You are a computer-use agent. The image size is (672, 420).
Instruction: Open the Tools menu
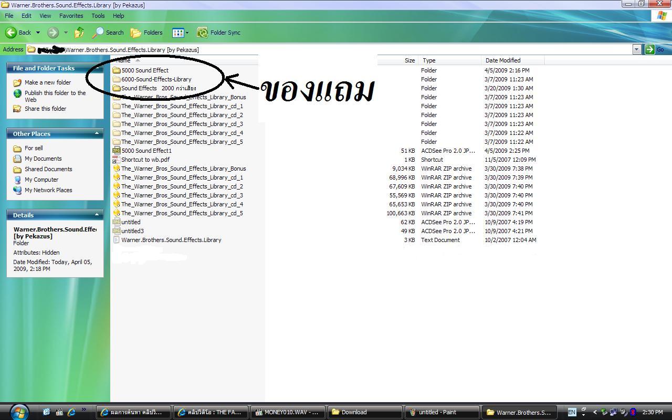click(x=98, y=16)
